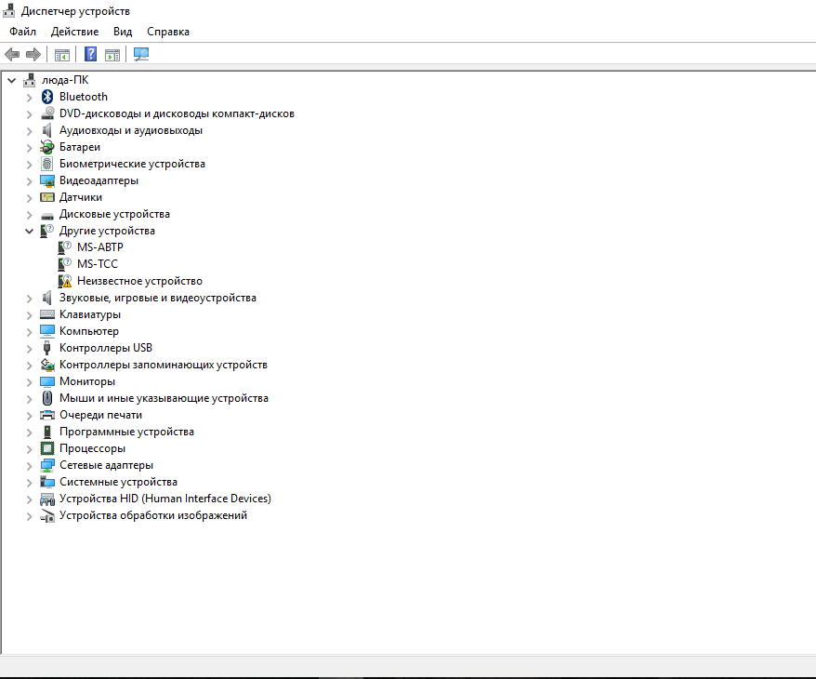Click the blue Help question mark icon
The width and height of the screenshot is (816, 679).
(x=91, y=55)
